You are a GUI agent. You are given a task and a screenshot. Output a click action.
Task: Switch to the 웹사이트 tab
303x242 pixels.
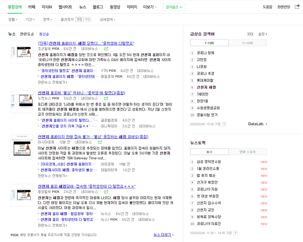(65, 7)
